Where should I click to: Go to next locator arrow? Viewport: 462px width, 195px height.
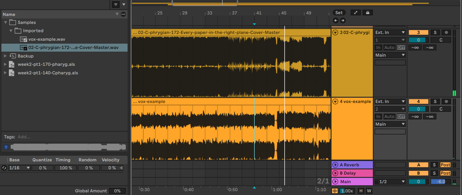tap(343, 21)
